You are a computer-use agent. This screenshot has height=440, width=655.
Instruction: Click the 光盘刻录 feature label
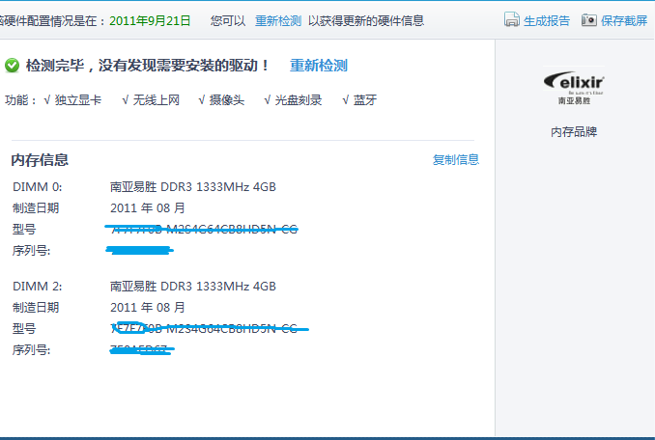point(299,100)
